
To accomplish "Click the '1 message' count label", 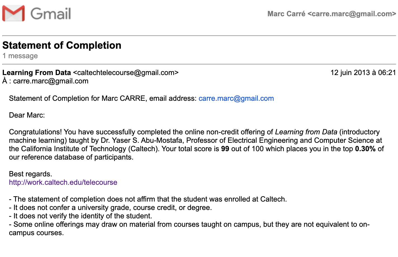I will [x=20, y=56].
